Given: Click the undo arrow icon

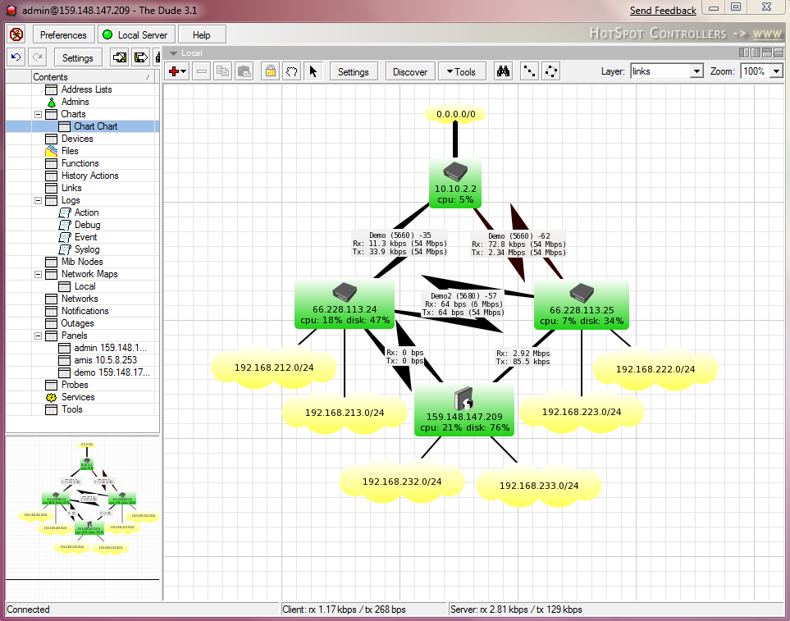Looking at the screenshot, I should pyautogui.click(x=16, y=57).
